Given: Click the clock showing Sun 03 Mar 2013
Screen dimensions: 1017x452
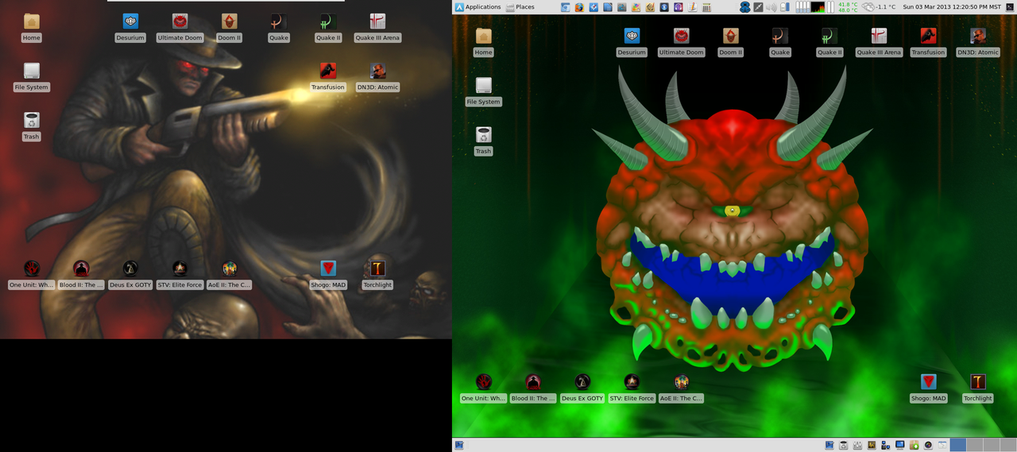Looking at the screenshot, I should (x=951, y=7).
